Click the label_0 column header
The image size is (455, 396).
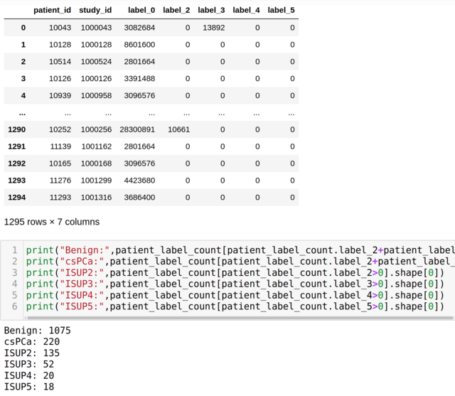tap(141, 10)
